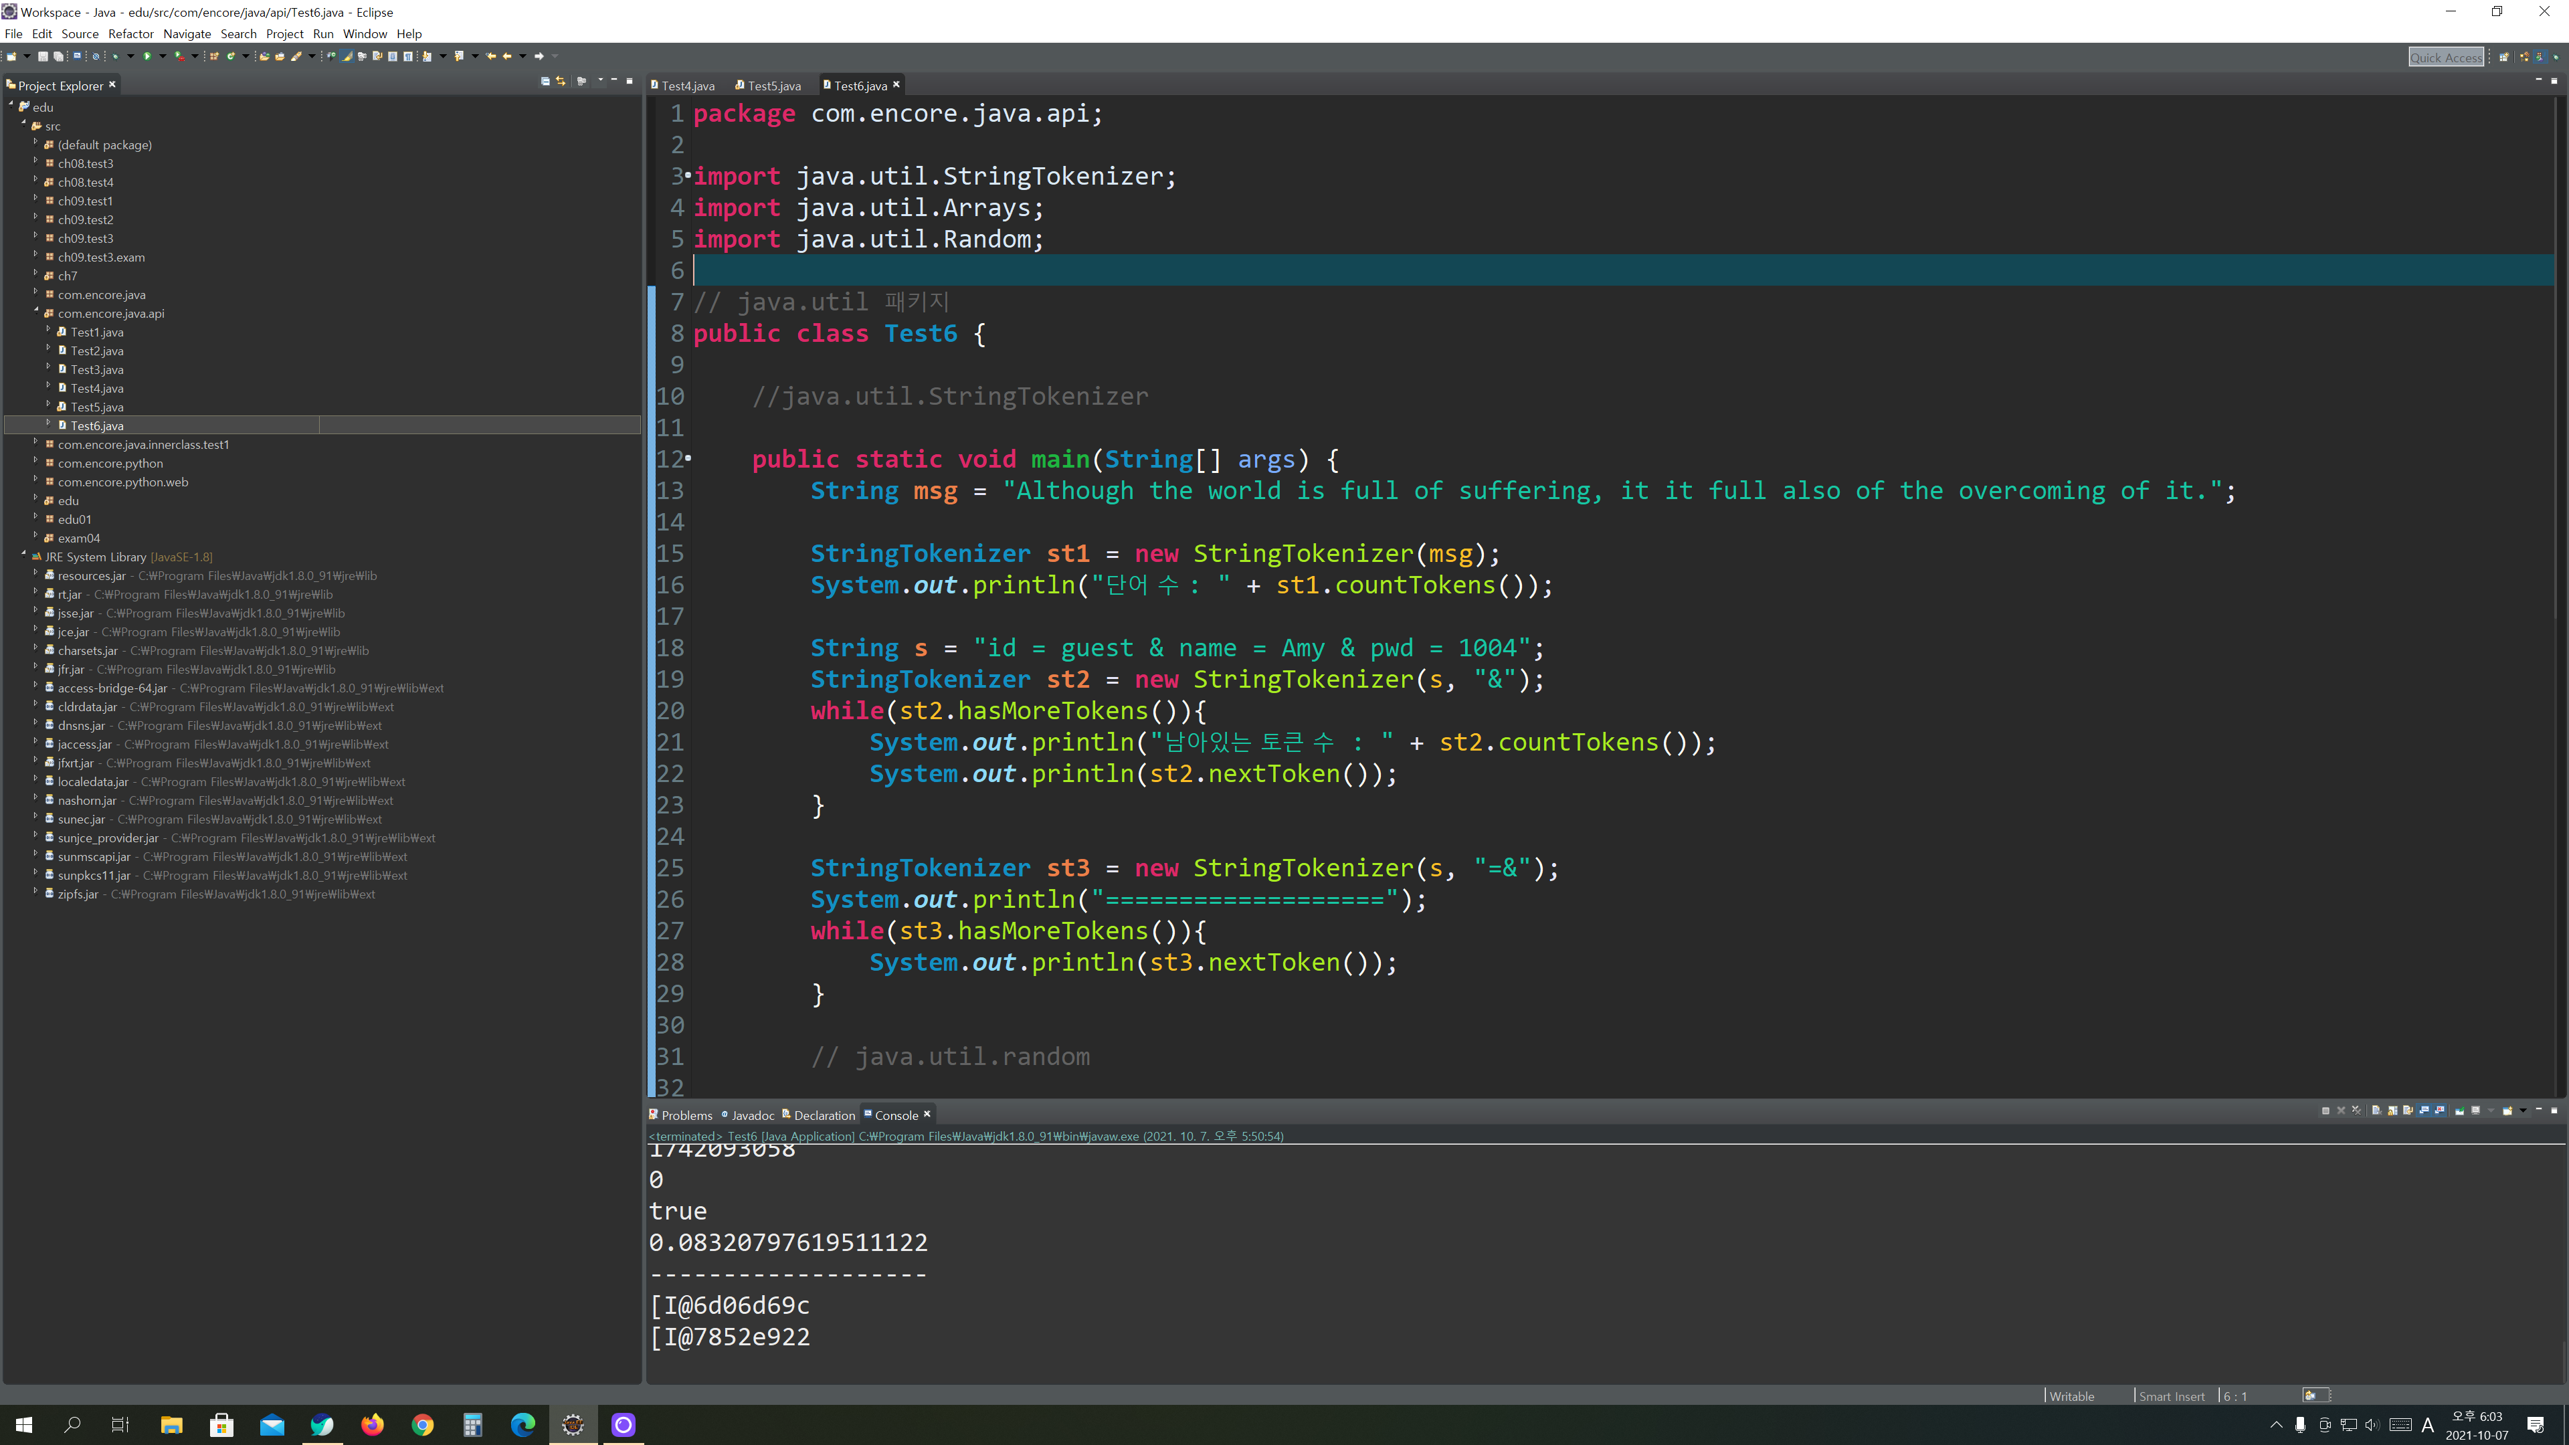
Task: Collapse the JRE System Library node
Action: [24, 555]
